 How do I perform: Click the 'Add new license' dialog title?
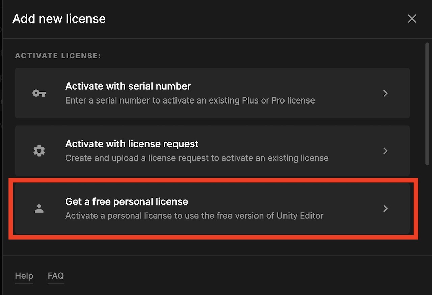(59, 19)
